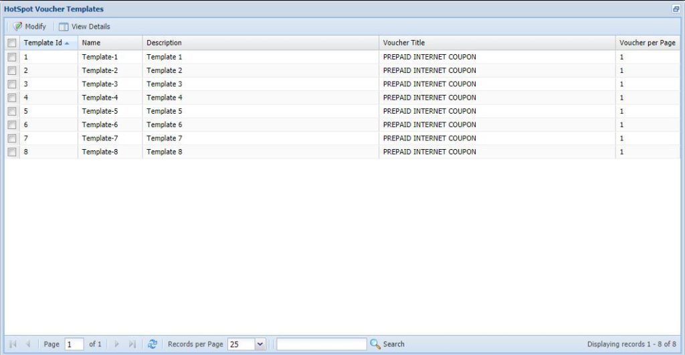Click the View Details table icon
This screenshot has width=685, height=355.
(64, 27)
